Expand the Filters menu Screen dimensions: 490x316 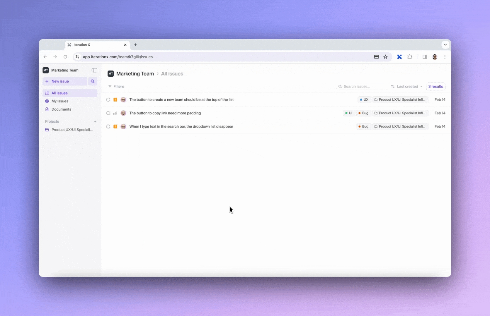(116, 87)
